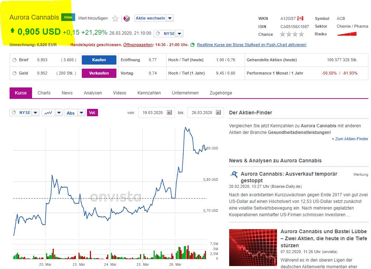This screenshot has height=269, width=371.
Task: Open the calendar icon for von date
Action: tap(169, 112)
